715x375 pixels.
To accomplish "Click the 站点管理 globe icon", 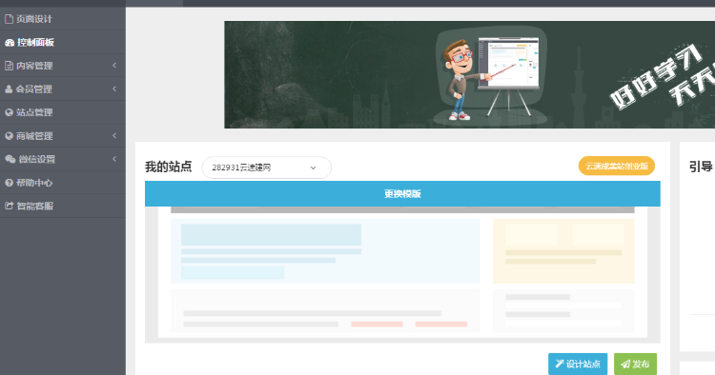I will click(x=9, y=112).
